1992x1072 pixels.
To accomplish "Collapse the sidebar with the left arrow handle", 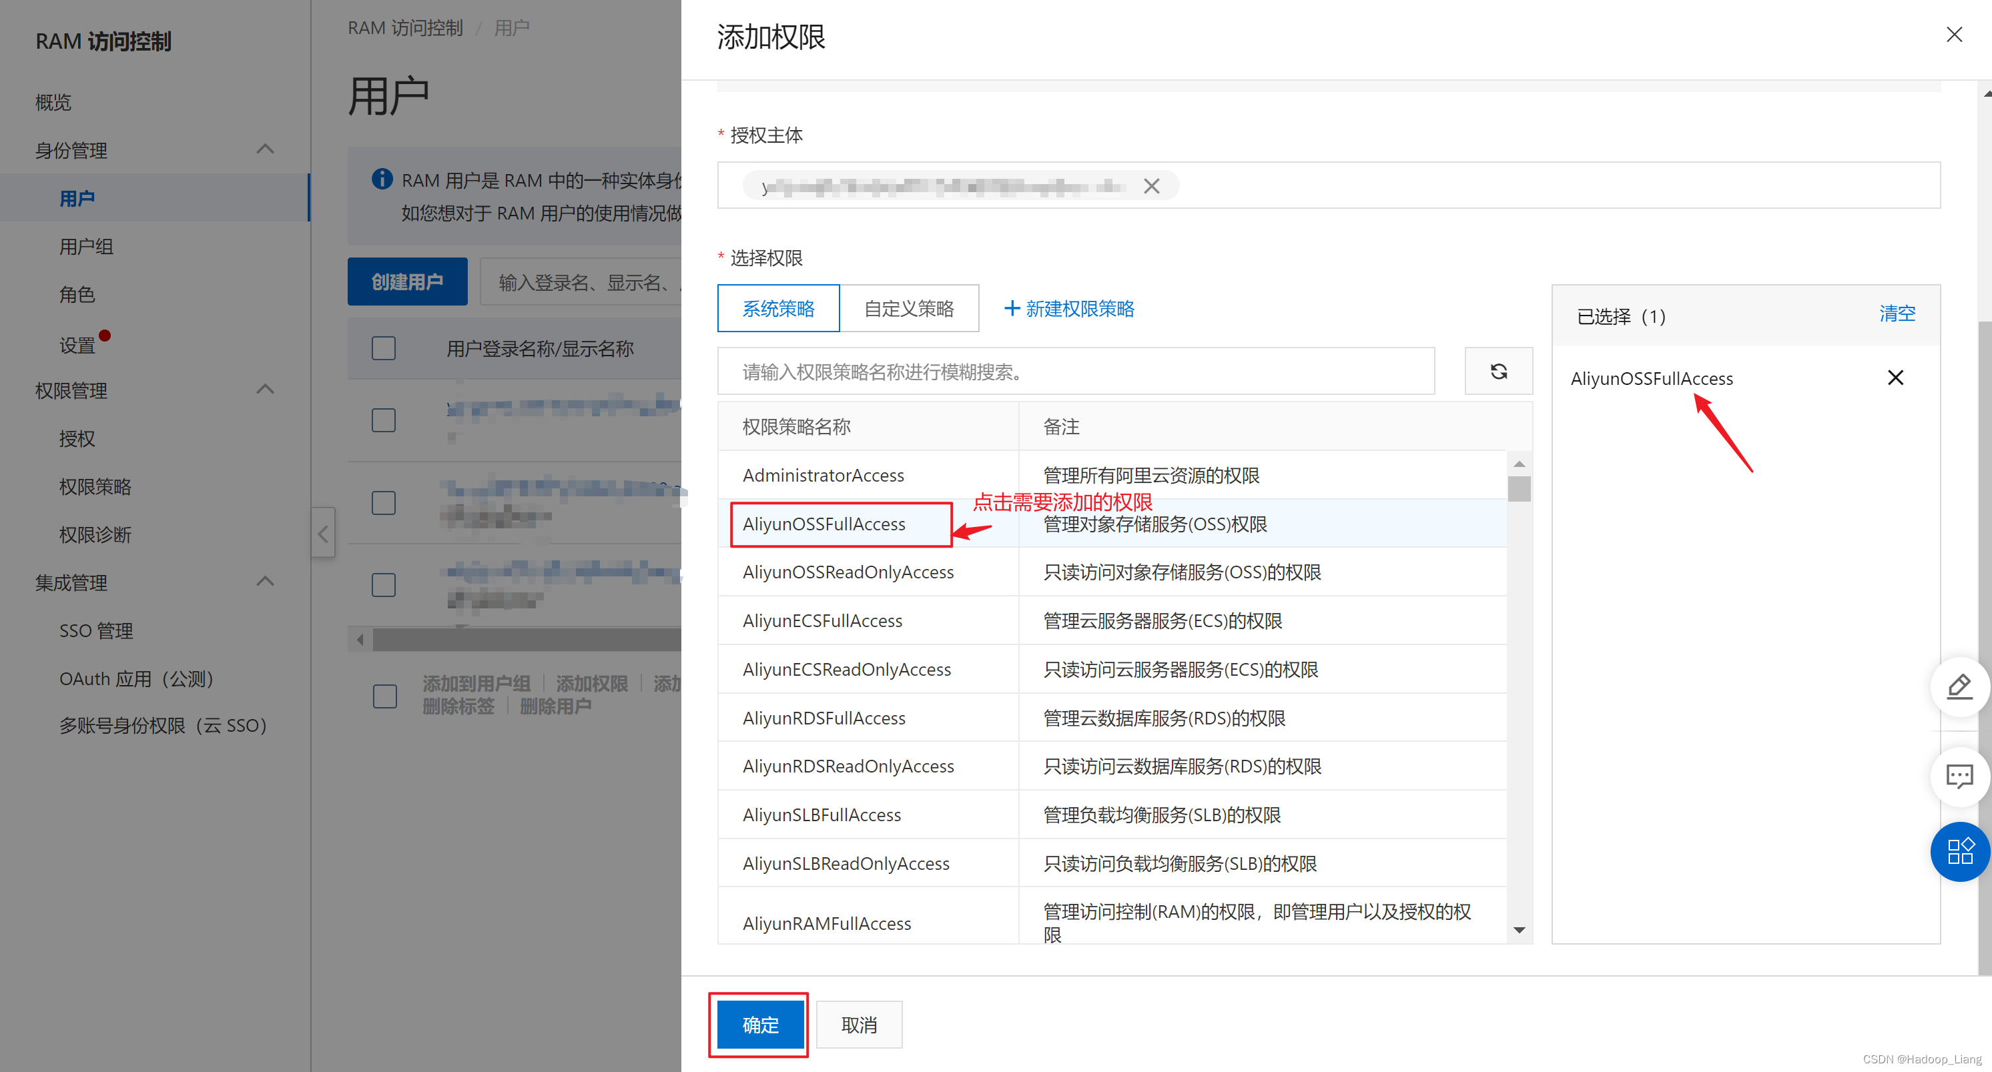I will (x=323, y=532).
